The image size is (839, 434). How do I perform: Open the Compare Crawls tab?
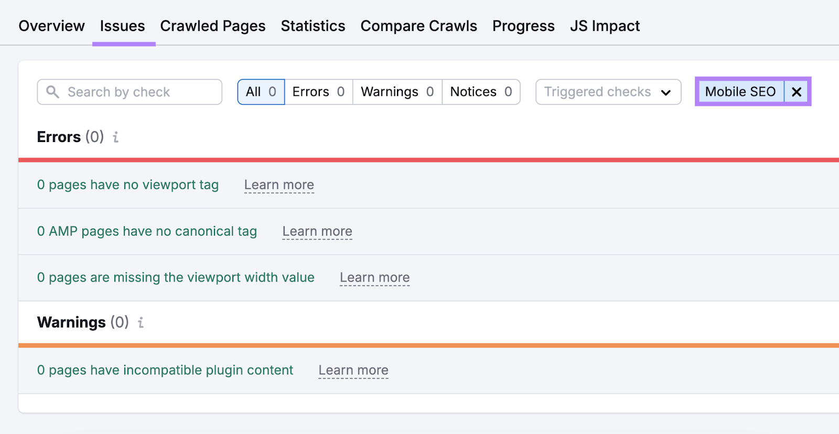click(418, 26)
